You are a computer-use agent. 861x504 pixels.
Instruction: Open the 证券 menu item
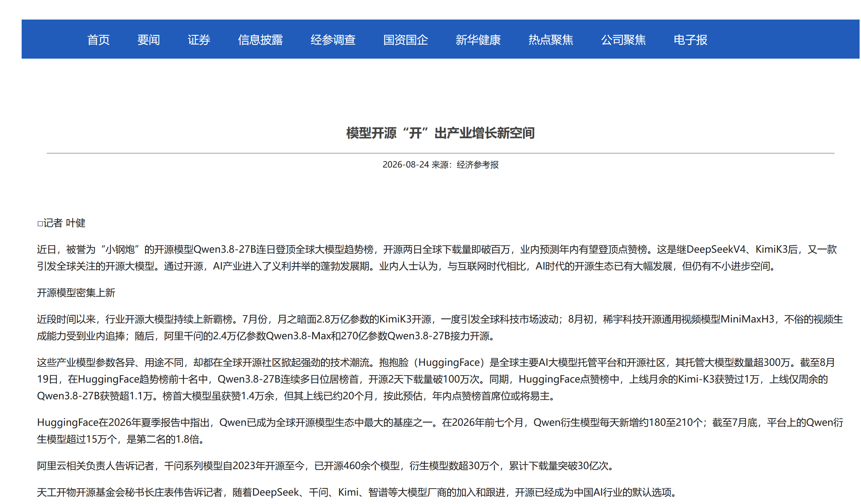(x=199, y=40)
